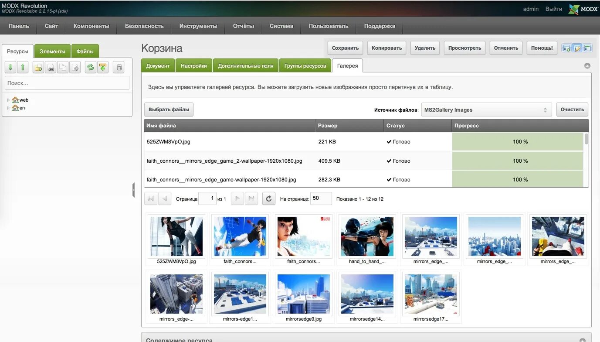Viewport: 600px width, 342px height.
Task: Collapse tree using green up-arrow icon
Action: tap(23, 67)
